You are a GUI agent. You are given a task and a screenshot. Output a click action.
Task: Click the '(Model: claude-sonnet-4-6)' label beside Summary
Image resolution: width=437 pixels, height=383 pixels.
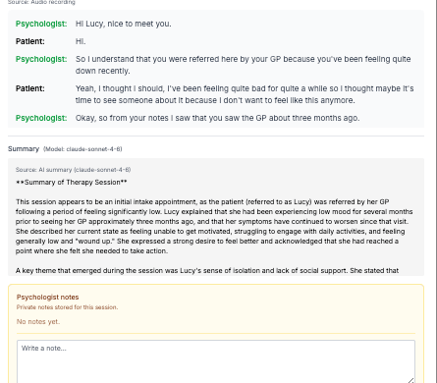click(x=82, y=149)
